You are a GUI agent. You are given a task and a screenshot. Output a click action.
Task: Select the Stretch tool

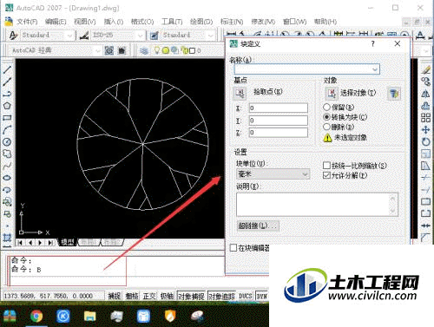(x=425, y=166)
